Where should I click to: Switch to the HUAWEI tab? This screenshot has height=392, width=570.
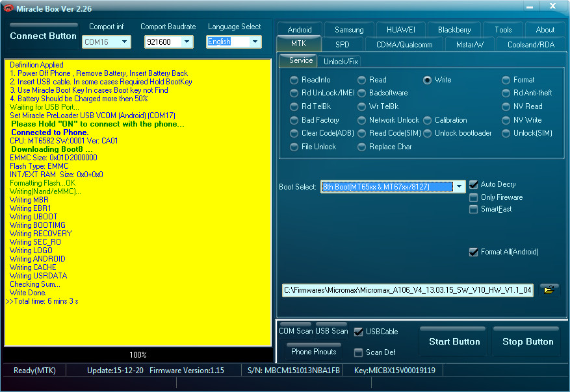click(401, 30)
